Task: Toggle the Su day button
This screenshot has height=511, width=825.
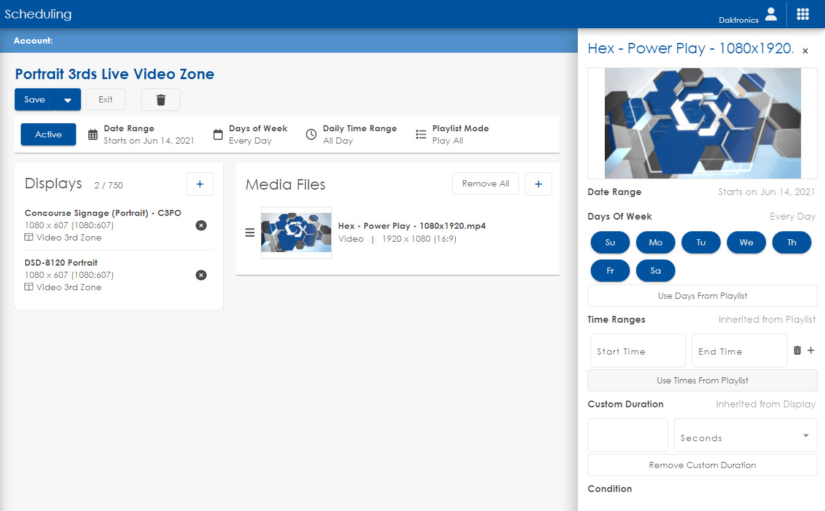Action: click(610, 242)
